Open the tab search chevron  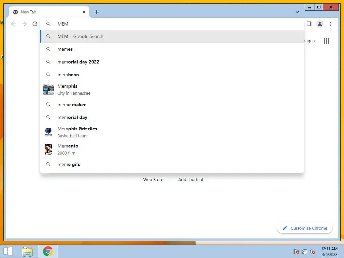pos(297,12)
